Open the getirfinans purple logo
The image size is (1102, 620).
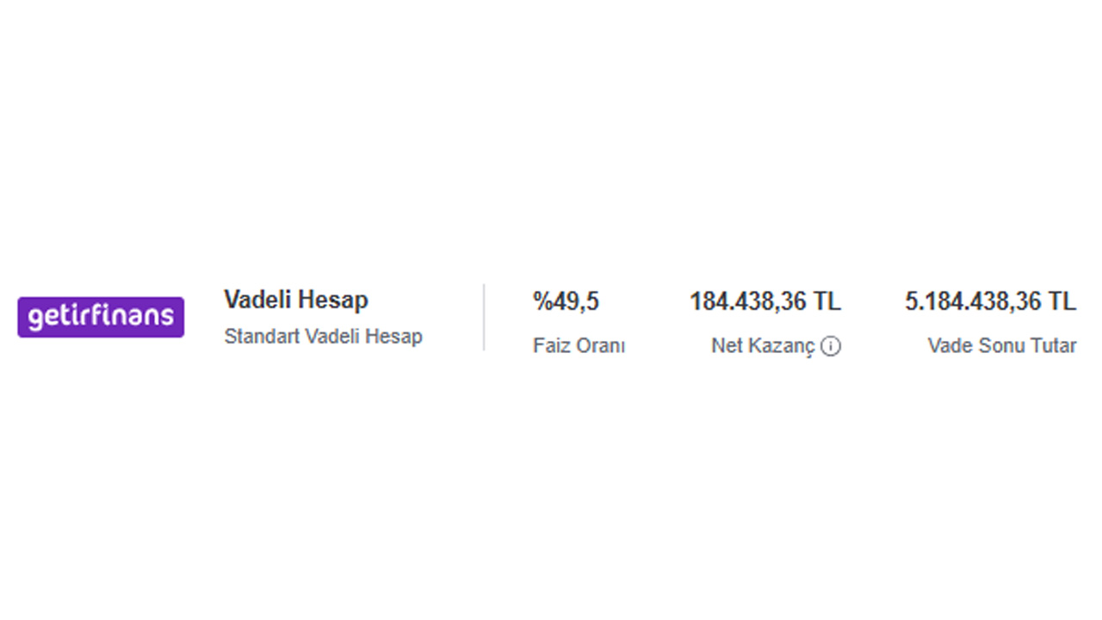101,317
